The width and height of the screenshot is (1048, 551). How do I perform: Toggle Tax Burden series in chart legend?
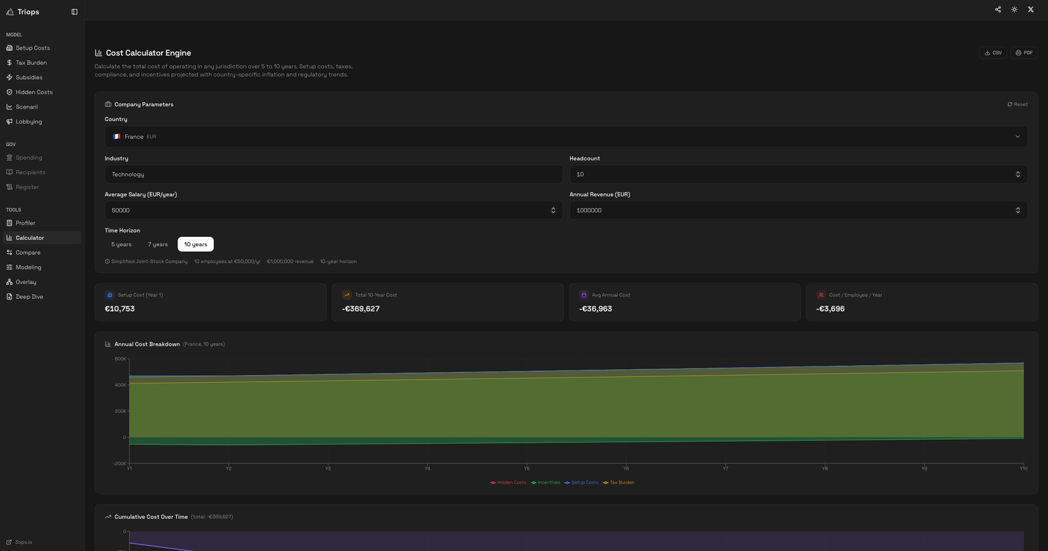619,483
